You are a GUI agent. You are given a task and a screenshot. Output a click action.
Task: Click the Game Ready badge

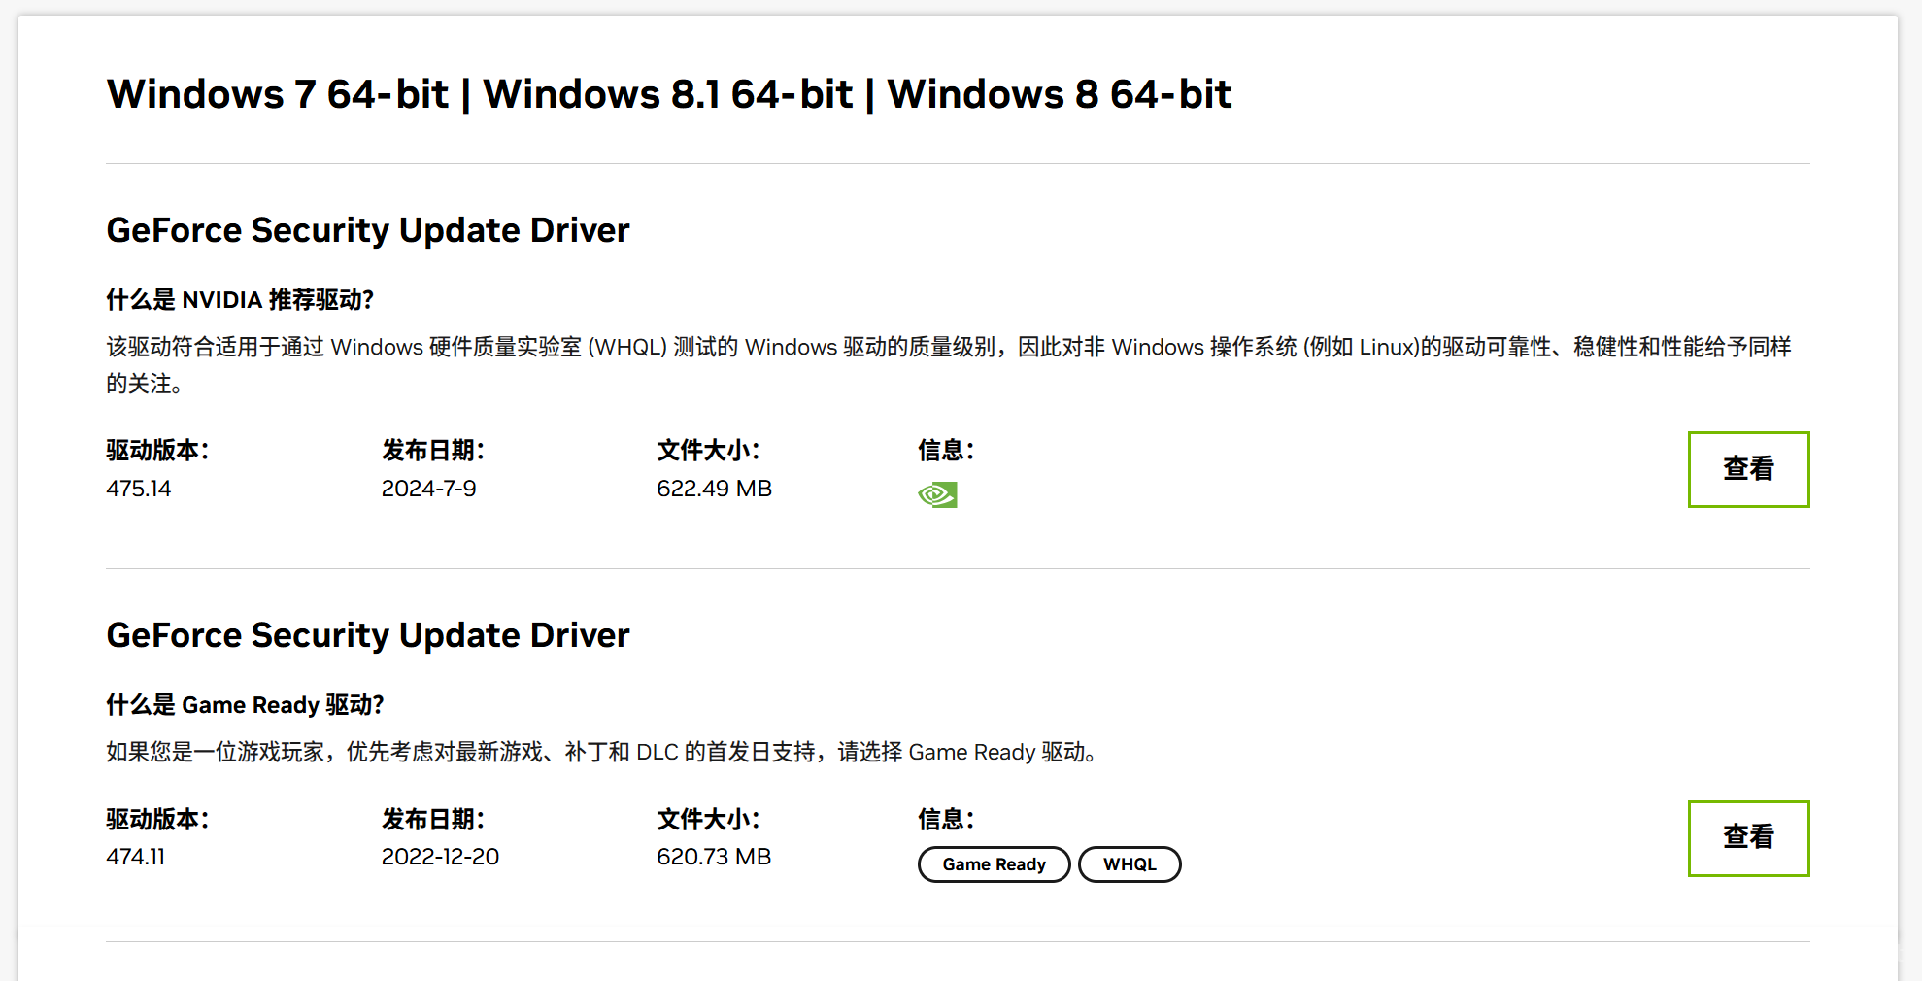coord(994,864)
